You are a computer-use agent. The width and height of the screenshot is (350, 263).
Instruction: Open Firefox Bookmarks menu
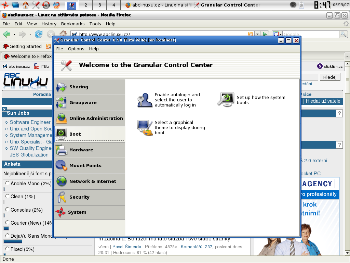[72, 24]
